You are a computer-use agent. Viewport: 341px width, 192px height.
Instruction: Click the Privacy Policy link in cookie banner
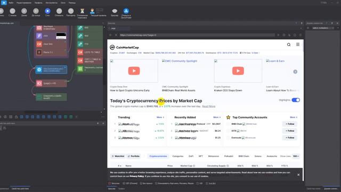click(137, 177)
